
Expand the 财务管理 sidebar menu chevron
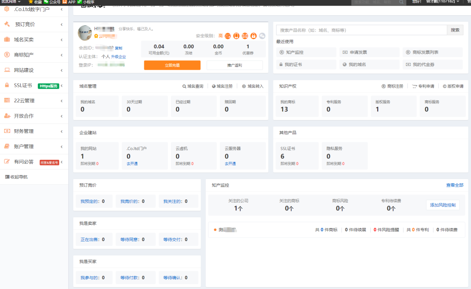61,131
